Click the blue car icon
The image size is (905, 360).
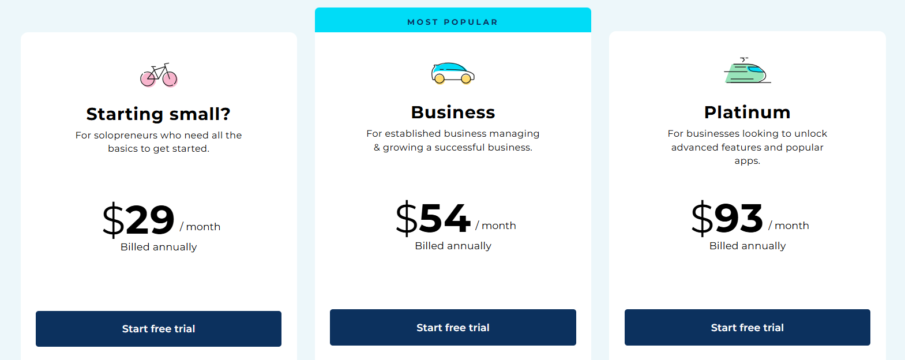pos(453,73)
